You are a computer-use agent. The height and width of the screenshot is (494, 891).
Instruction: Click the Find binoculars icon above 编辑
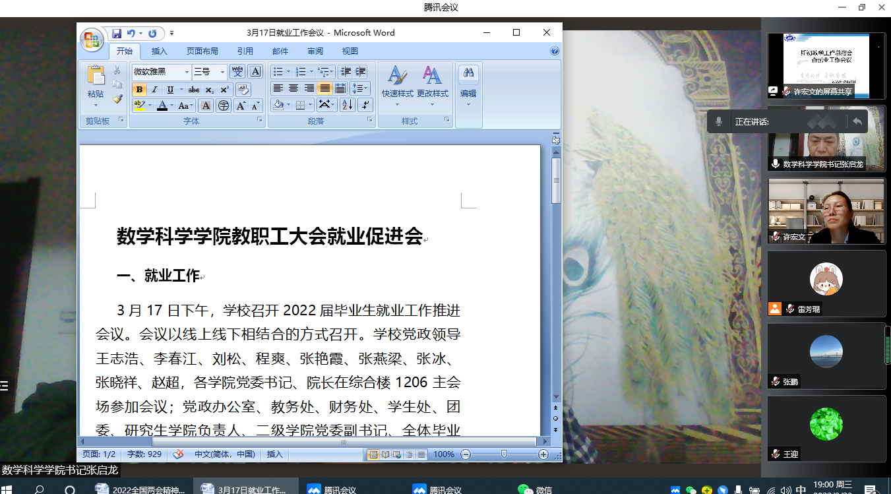[468, 73]
